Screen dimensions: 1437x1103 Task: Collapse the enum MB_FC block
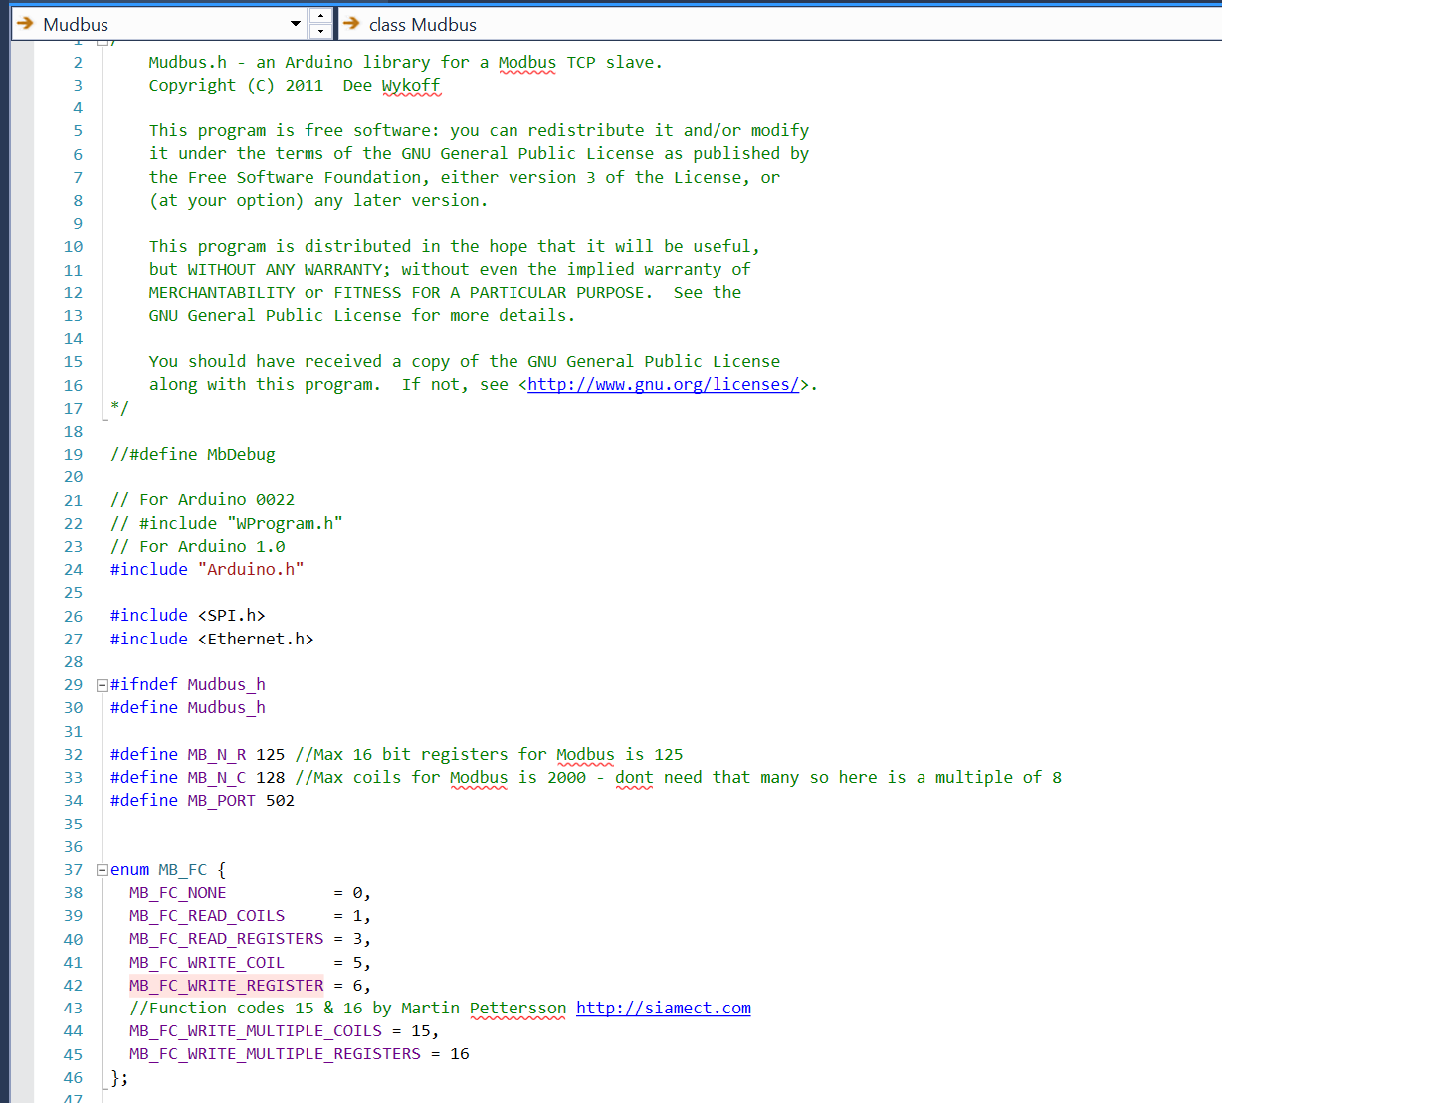pyautogui.click(x=102, y=869)
